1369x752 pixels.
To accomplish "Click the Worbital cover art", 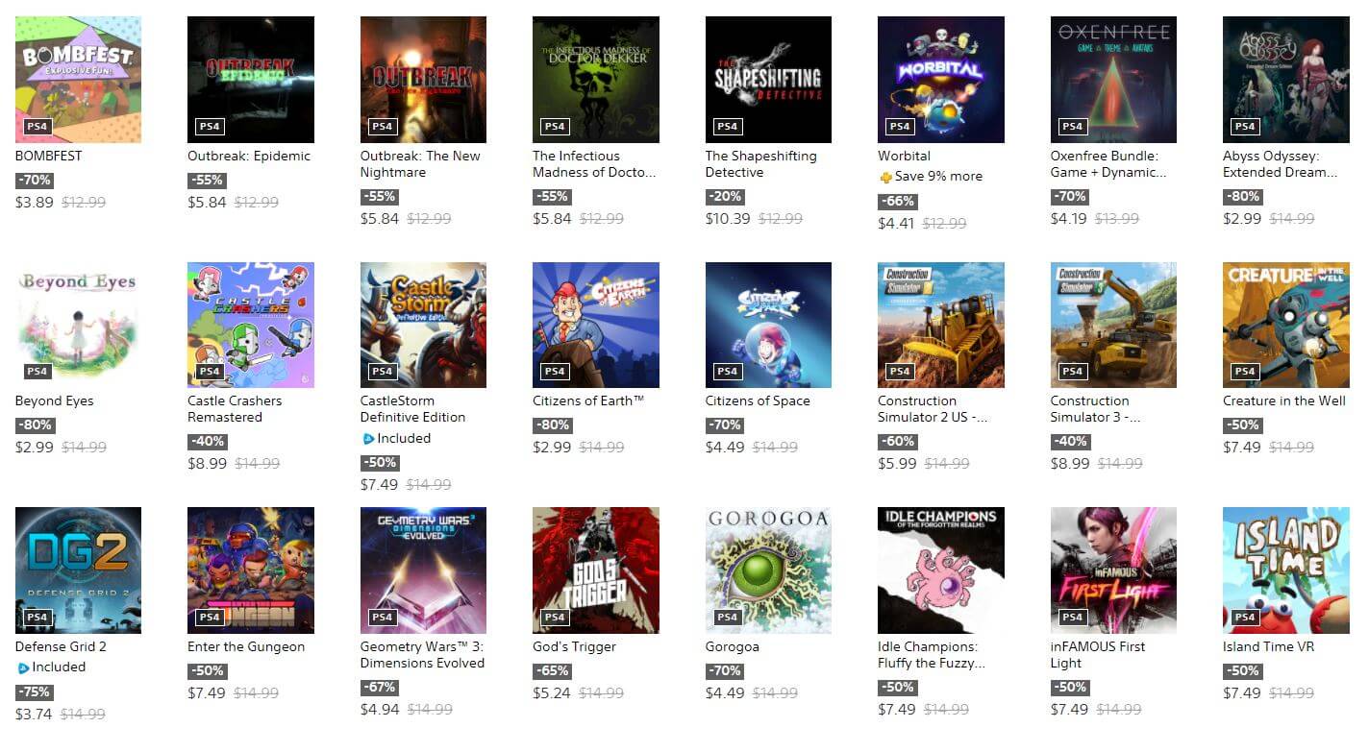I will 941,80.
